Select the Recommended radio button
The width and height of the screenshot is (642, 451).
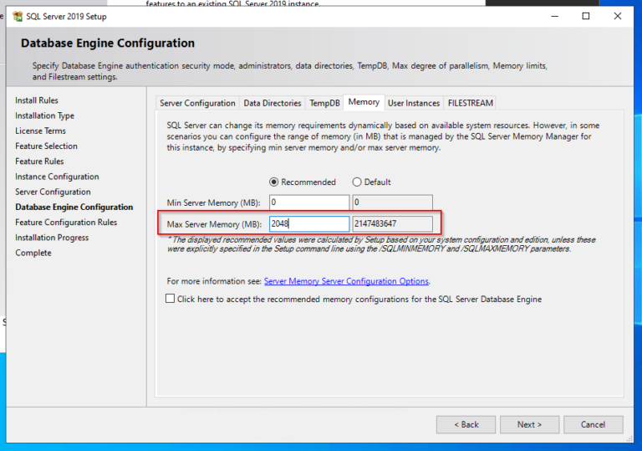click(273, 182)
